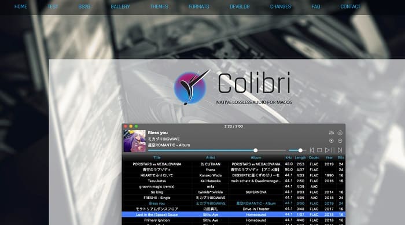The width and height of the screenshot is (405, 225).
Task: Click the song progress slider handle
Action: (256, 150)
